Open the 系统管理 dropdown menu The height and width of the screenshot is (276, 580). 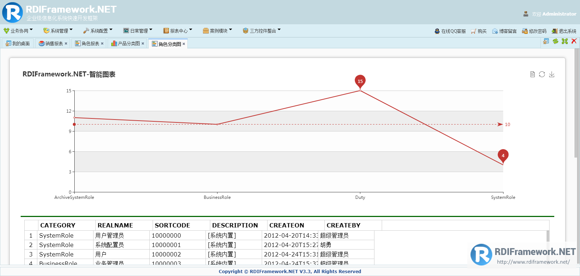tap(58, 31)
